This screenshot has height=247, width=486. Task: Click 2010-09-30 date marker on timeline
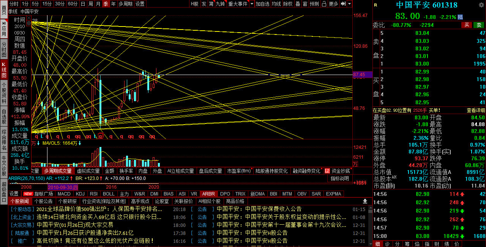point(63,187)
